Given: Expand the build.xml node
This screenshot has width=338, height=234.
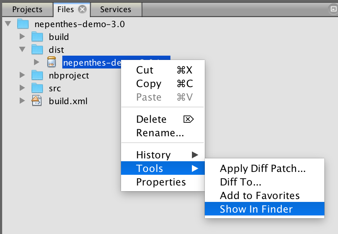Looking at the screenshot, I should pyautogui.click(x=22, y=101).
